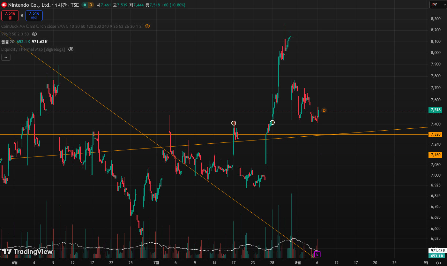
Task: Open the JPY currency dropdown
Action: pyautogui.click(x=438, y=5)
